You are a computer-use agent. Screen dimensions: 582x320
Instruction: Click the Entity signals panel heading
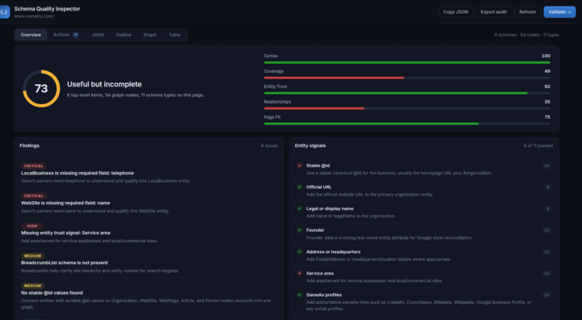pos(310,145)
